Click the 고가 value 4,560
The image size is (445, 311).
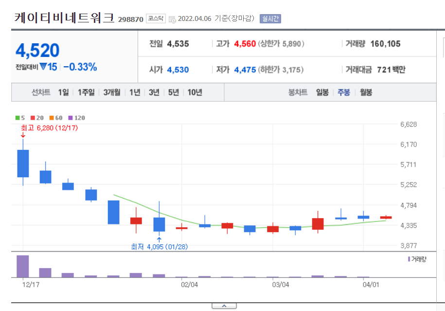tap(245, 44)
